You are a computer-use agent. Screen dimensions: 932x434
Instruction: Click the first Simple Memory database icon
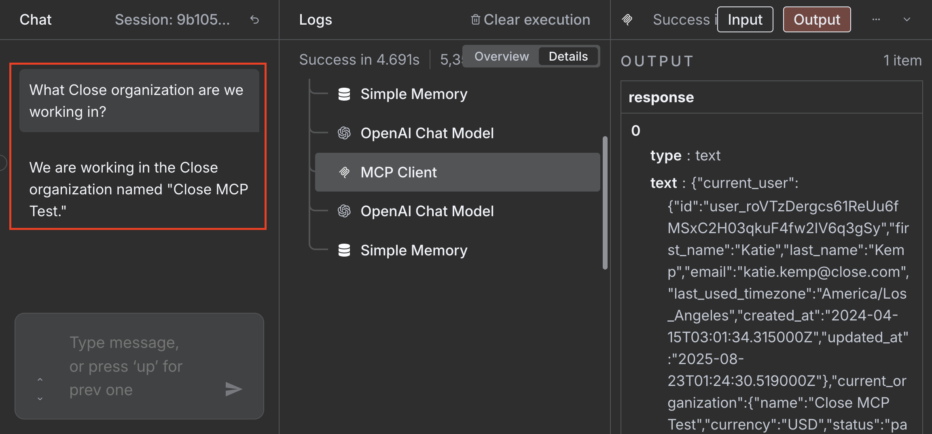(x=343, y=93)
